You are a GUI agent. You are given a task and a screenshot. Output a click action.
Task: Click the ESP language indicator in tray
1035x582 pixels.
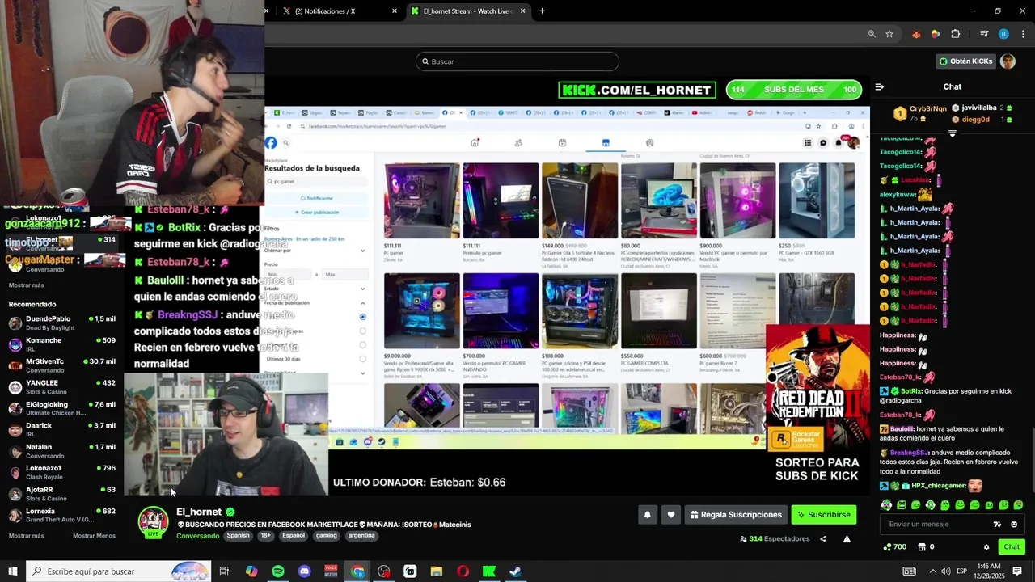961,571
